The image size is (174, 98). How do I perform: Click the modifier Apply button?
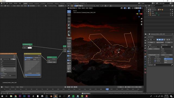click(151, 42)
